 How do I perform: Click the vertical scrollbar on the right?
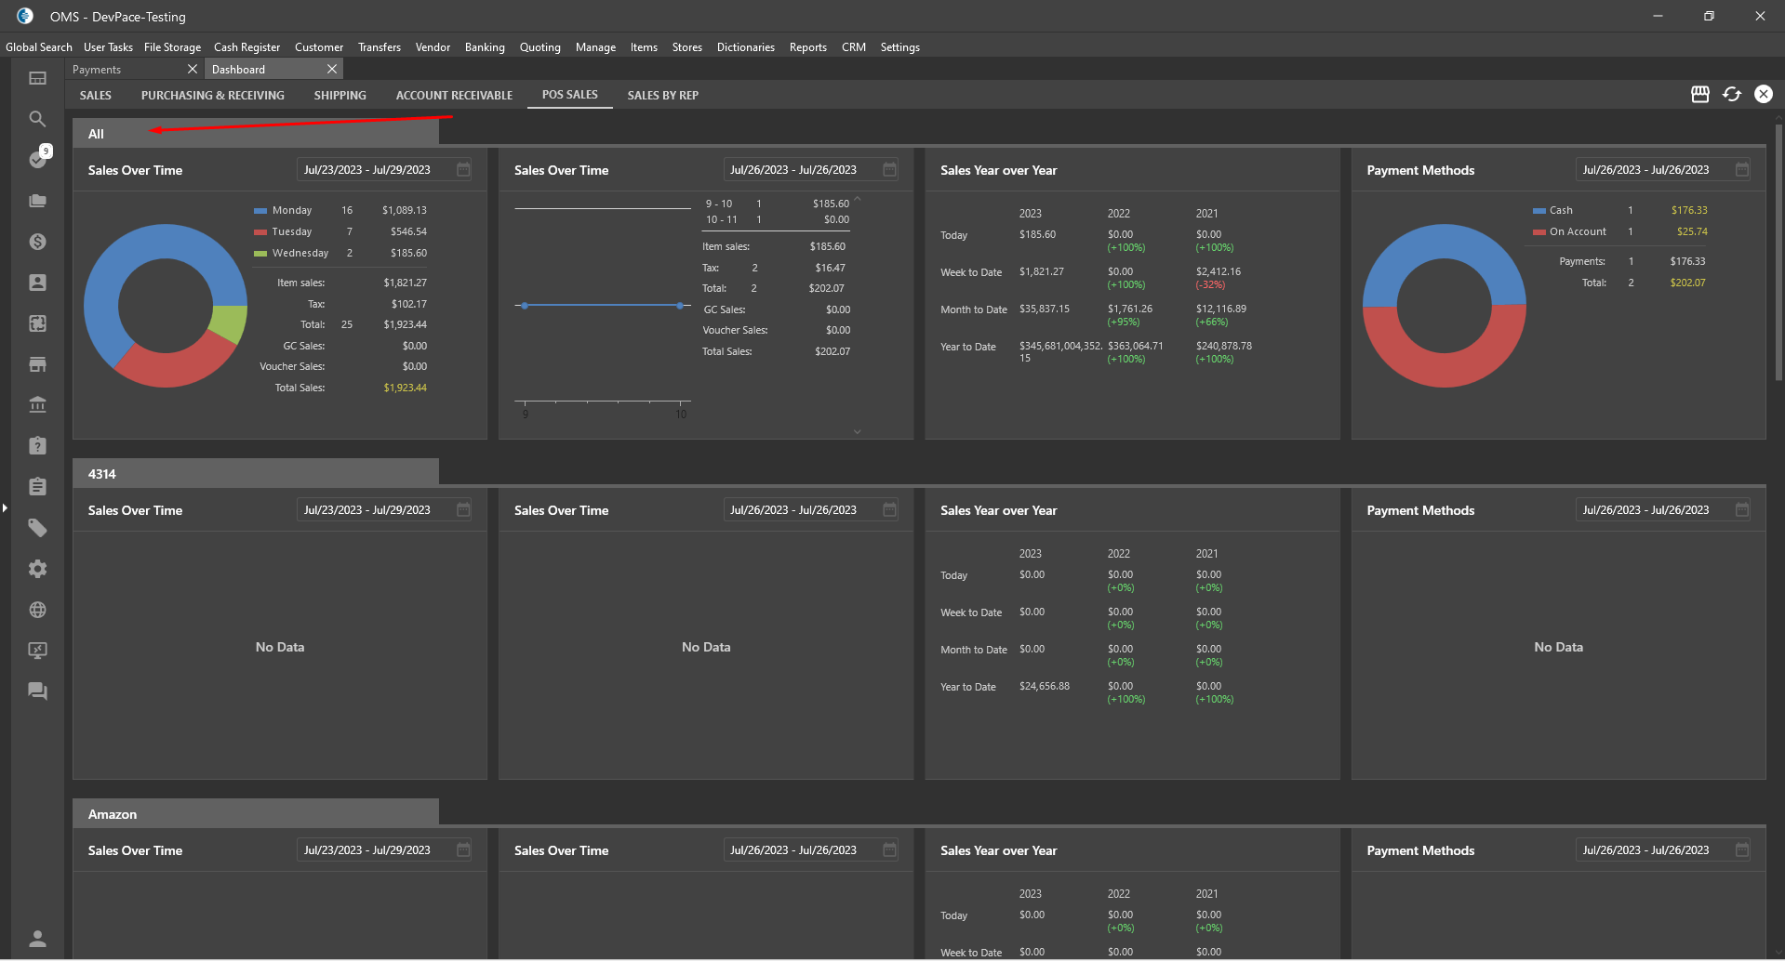pos(1778,251)
